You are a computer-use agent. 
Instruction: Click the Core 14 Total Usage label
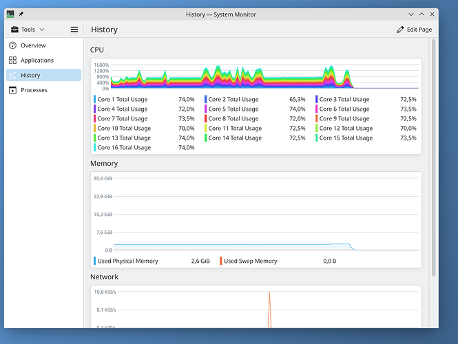[235, 138]
